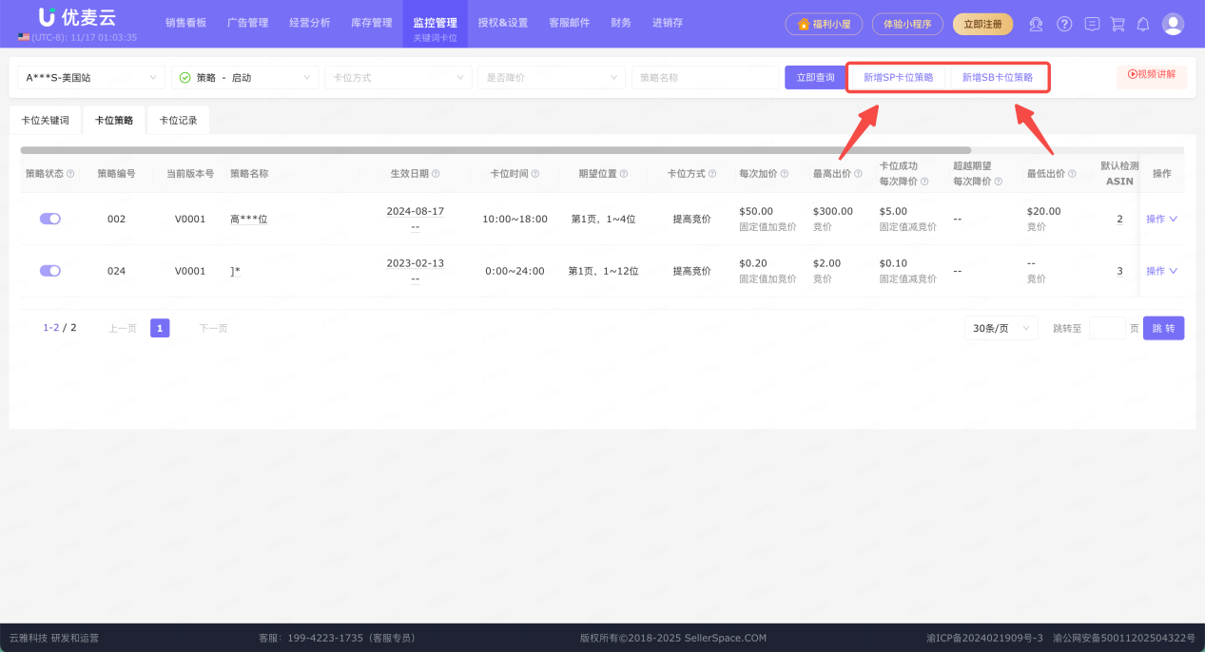This screenshot has width=1205, height=652.
Task: Expand the 操作 menu for row 002
Action: (x=1160, y=218)
